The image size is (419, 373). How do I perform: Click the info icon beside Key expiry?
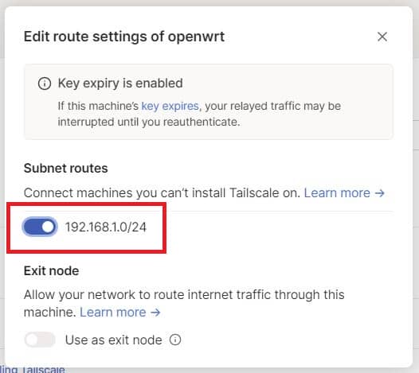(45, 84)
